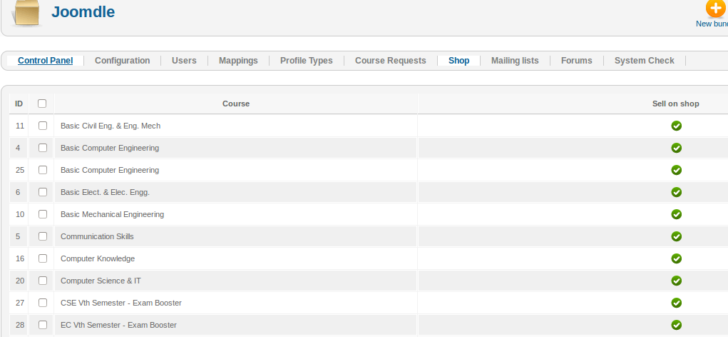Viewport: 728px width, 337px height.
Task: Switch to the Course Requests tab
Action: point(390,61)
